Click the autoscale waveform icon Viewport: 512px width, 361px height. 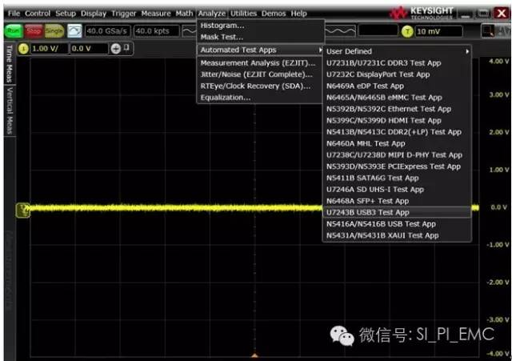click(74, 30)
